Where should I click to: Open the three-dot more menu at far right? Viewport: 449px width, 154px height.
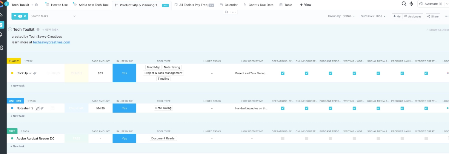coord(446,16)
